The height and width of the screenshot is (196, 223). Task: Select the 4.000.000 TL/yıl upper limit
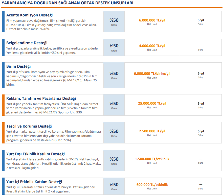(x=152, y=46)
